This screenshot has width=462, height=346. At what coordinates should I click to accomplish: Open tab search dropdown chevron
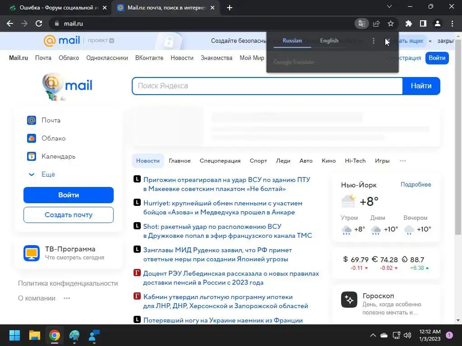point(389,6)
